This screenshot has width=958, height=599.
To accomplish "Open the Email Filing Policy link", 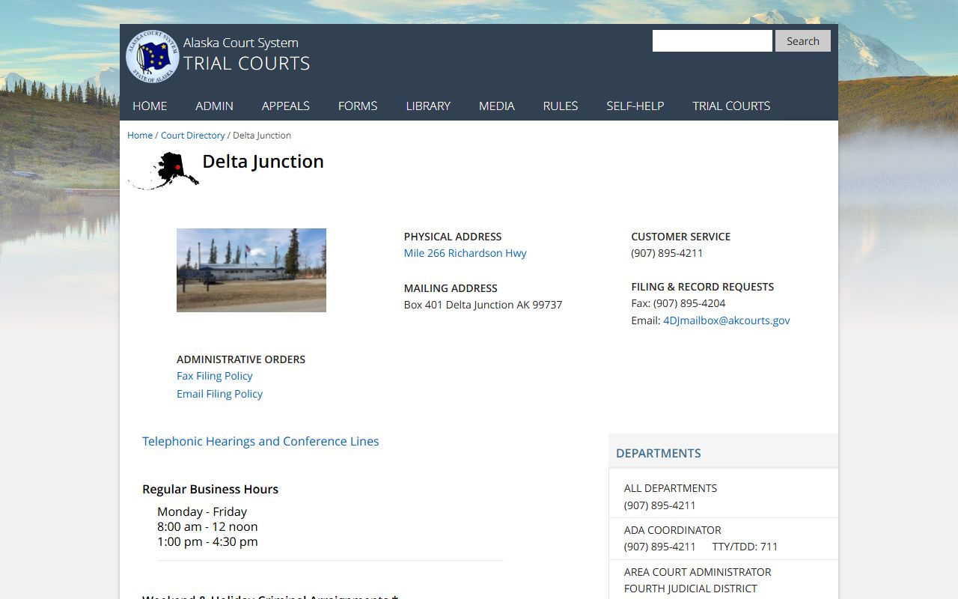I will (x=220, y=394).
